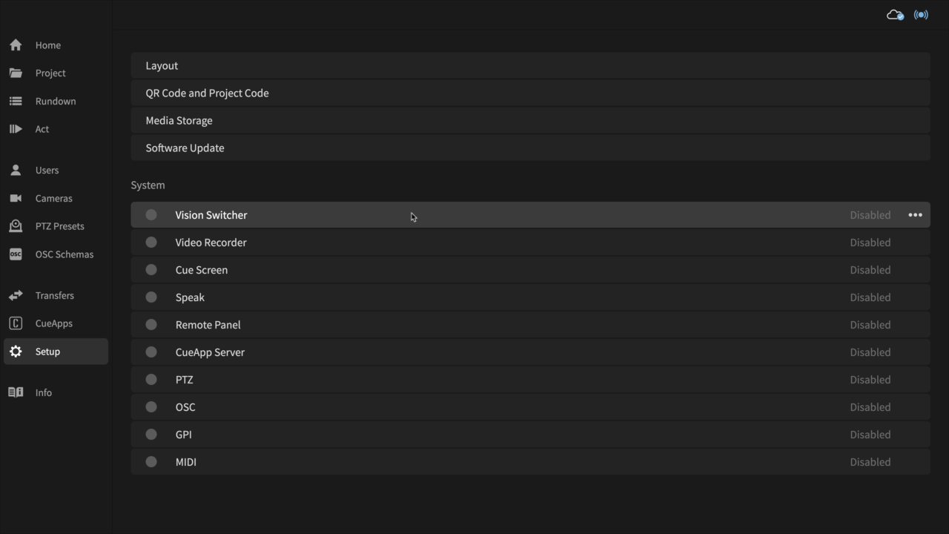Click Disabled status of Cue Screen

click(870, 270)
